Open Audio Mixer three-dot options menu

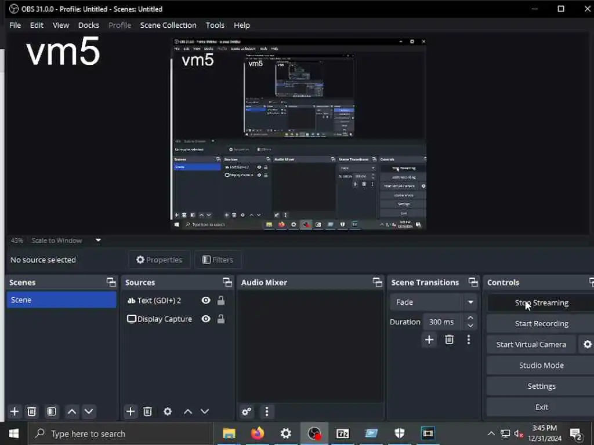pos(267,411)
